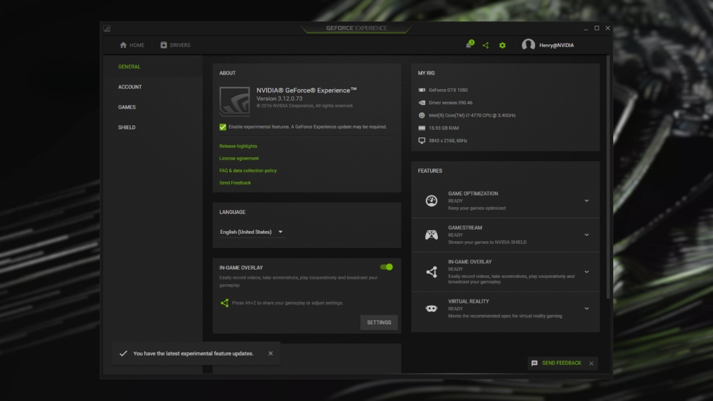
Task: Click the driver icon beside Driver version
Action: point(422,102)
